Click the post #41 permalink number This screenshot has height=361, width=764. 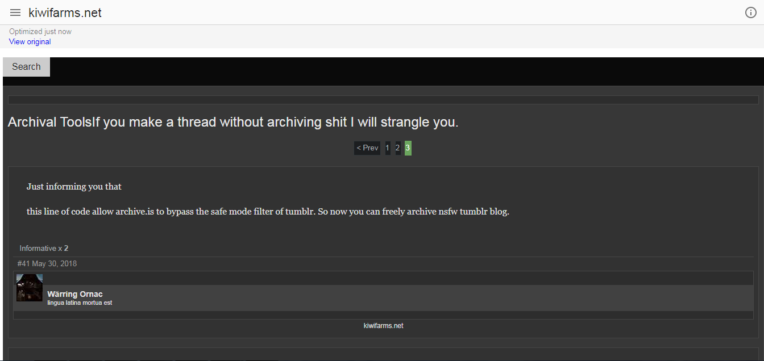[23, 263]
